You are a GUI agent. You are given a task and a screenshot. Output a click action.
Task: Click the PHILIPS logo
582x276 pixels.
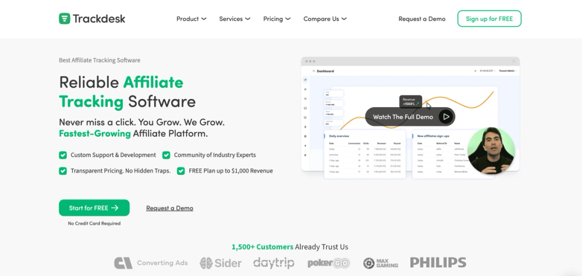(x=438, y=262)
